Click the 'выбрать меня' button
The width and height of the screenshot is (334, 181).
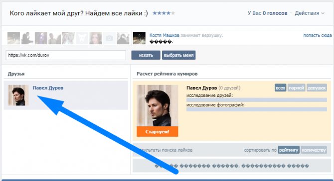(x=179, y=55)
